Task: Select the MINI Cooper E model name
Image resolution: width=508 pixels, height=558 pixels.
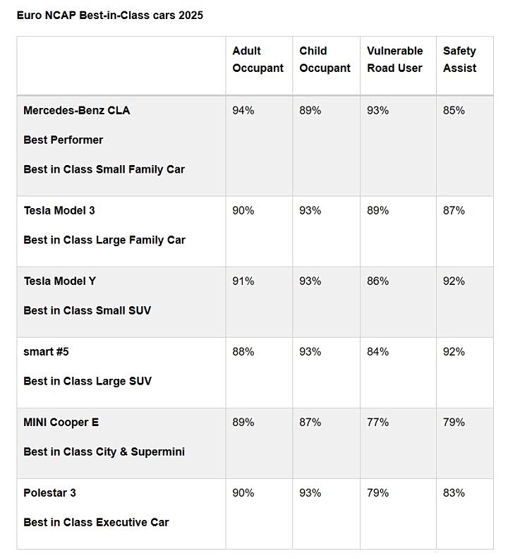Action: [x=61, y=422]
